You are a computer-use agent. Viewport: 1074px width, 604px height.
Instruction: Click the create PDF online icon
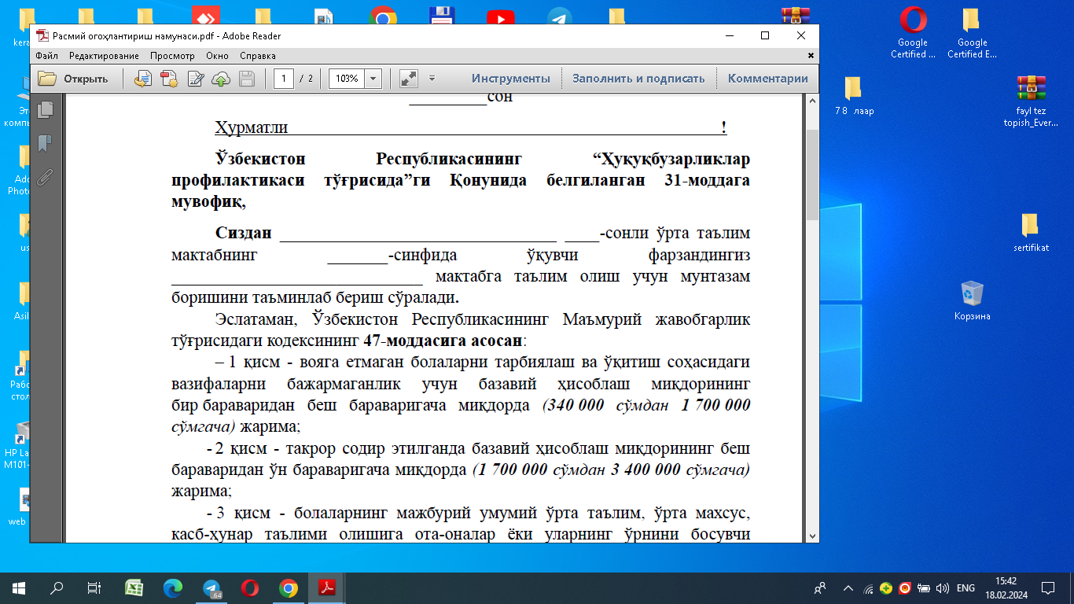[169, 79]
